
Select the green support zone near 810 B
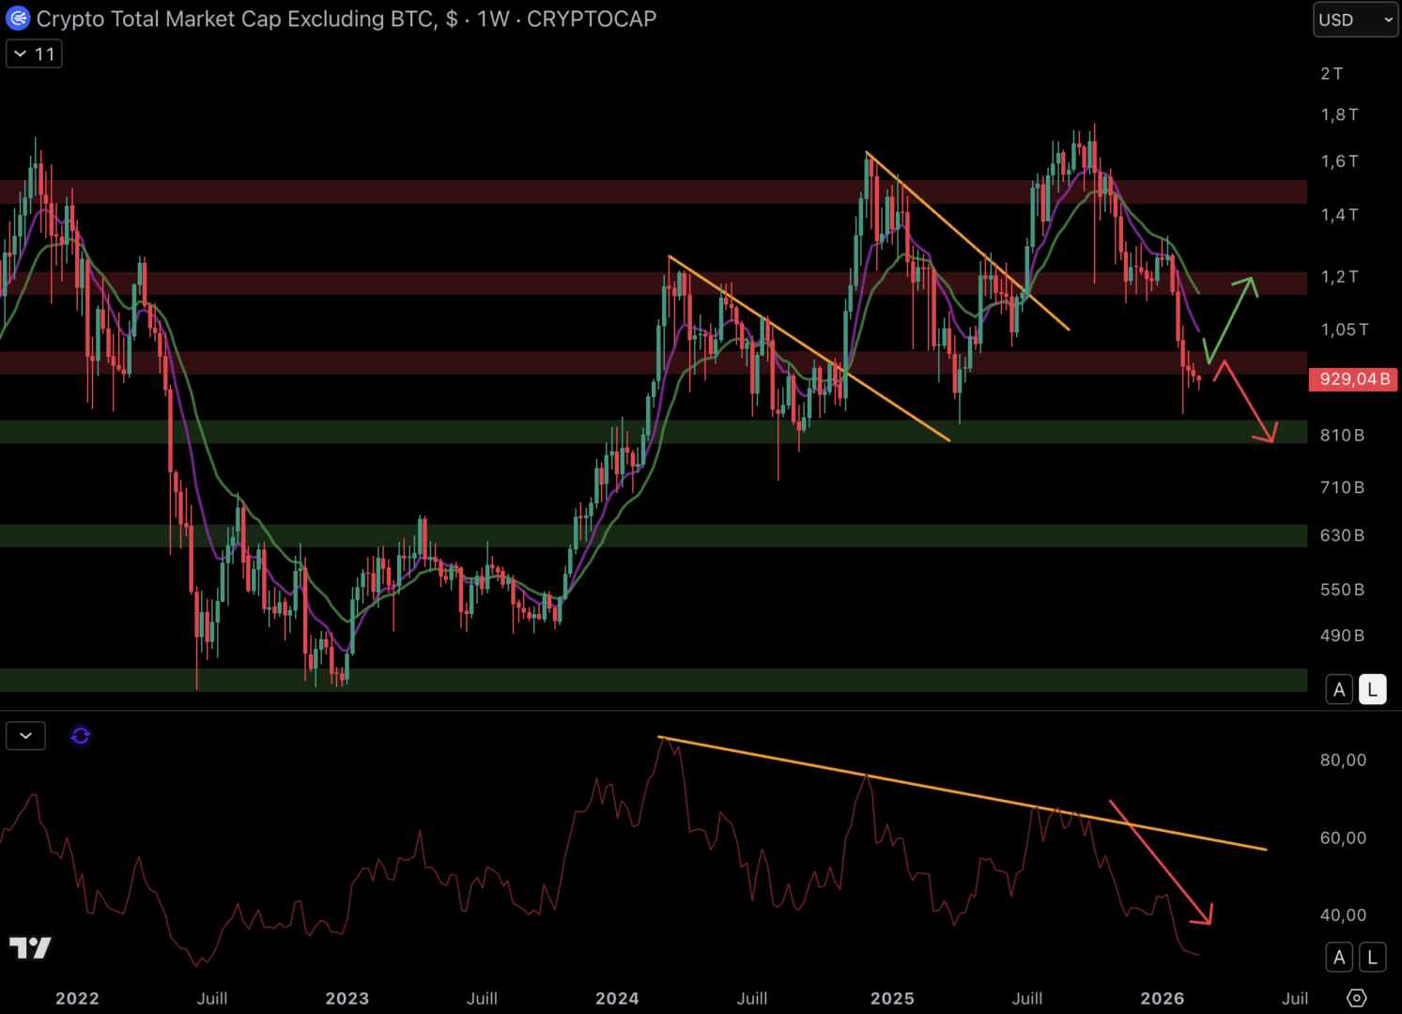coord(563,432)
